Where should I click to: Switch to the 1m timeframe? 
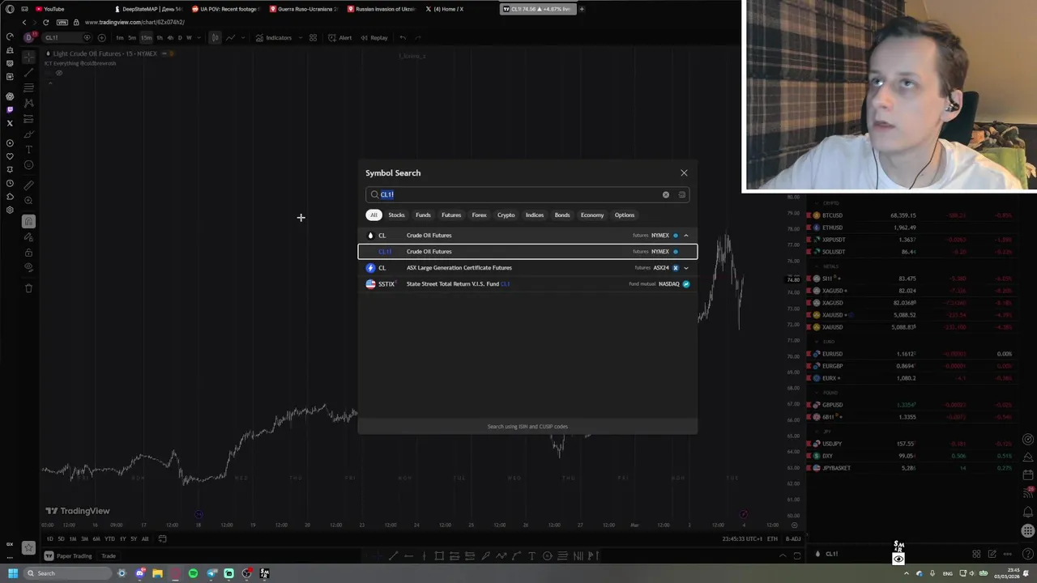(120, 37)
